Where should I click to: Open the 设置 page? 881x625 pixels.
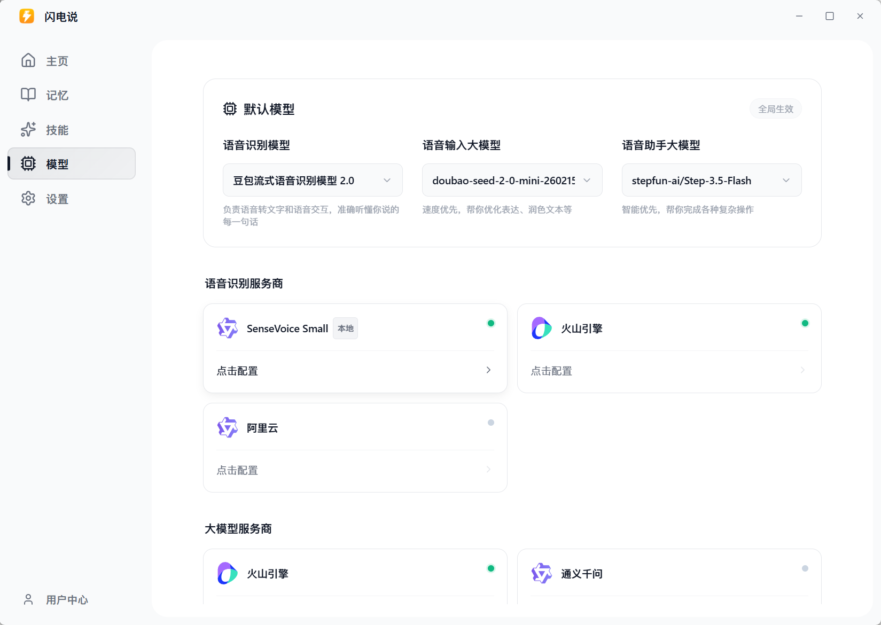(72, 199)
